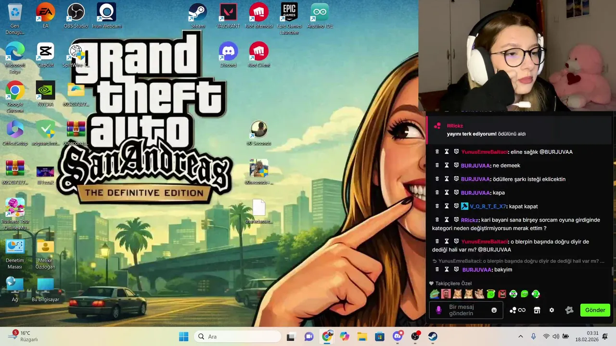The height and width of the screenshot is (346, 616).
Task: Open Epic Games Launcher desktop icon
Action: 289,19
